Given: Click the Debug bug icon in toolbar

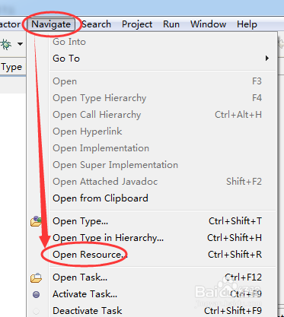Looking at the screenshot, I should click(x=6, y=44).
